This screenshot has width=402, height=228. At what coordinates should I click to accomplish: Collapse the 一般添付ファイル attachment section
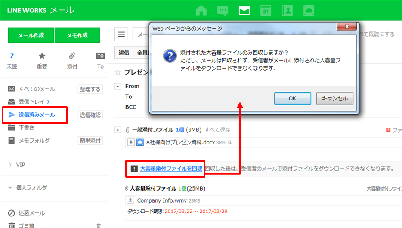click(118, 130)
